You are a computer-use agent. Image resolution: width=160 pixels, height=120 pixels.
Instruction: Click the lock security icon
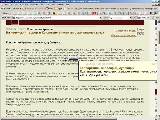152,18
